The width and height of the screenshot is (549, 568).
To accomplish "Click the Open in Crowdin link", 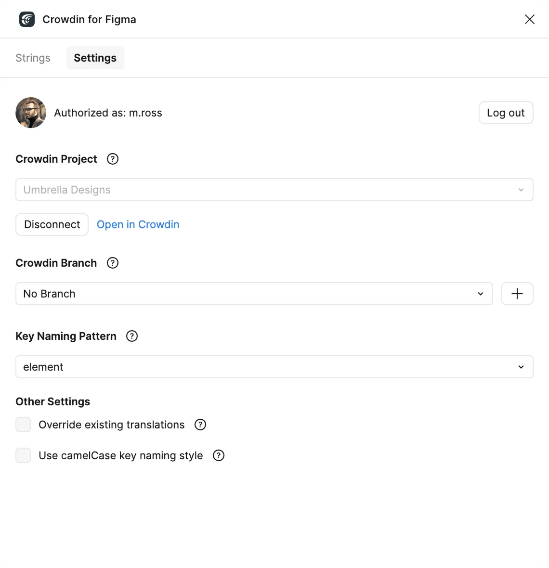I will click(138, 224).
